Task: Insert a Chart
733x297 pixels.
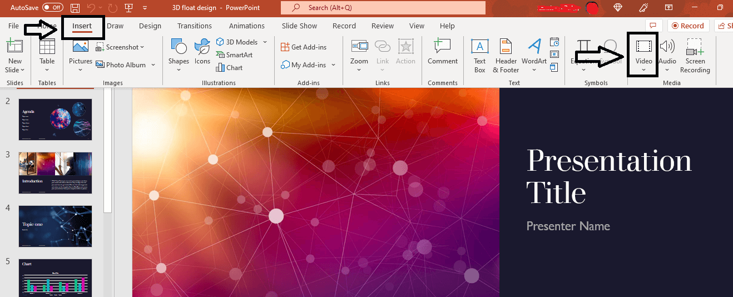Action: coord(230,68)
